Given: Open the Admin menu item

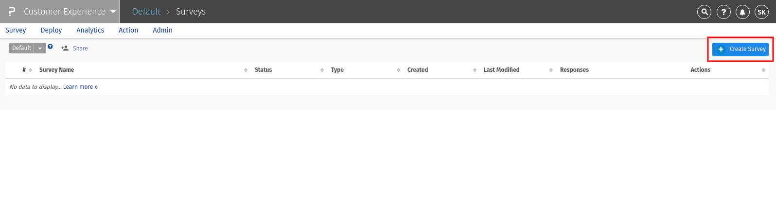Looking at the screenshot, I should tap(162, 30).
